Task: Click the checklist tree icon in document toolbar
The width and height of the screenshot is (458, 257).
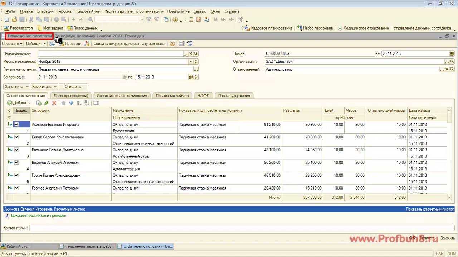Action: pos(189,44)
